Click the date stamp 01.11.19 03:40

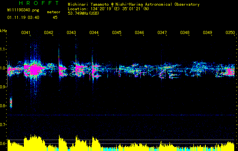pyautogui.click(x=23, y=18)
